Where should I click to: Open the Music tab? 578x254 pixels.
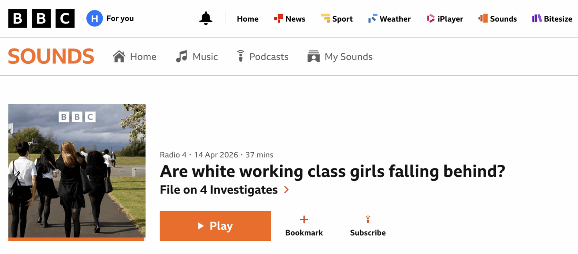point(197,56)
